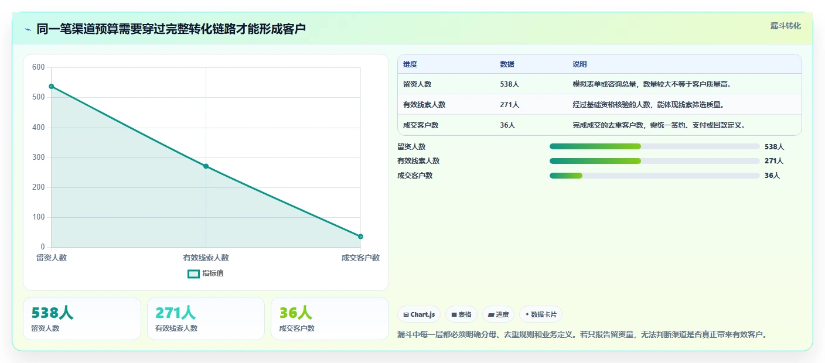Click the 成交客户数 label beside the progress bars
This screenshot has height=363, width=825.
(x=415, y=176)
